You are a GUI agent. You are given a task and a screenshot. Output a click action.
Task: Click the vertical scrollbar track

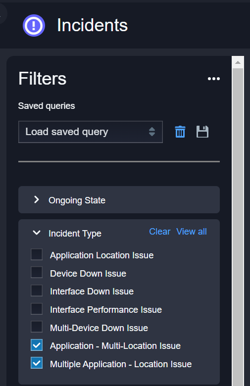[x=238, y=227]
